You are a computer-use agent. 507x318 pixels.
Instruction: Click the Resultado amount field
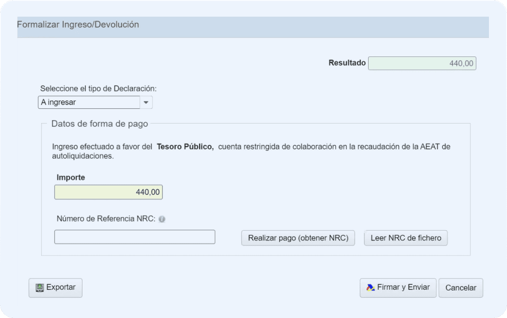[422, 63]
